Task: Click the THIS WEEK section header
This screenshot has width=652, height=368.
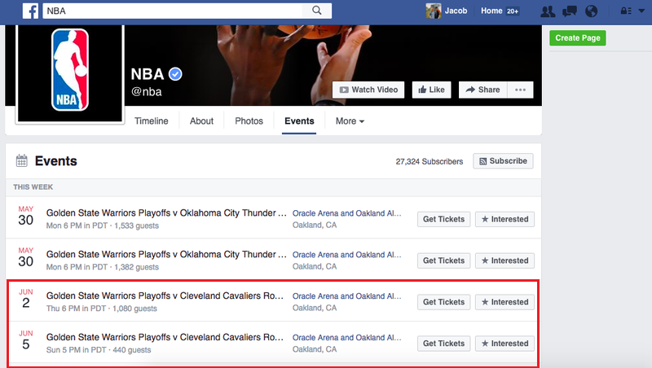Action: (x=33, y=187)
